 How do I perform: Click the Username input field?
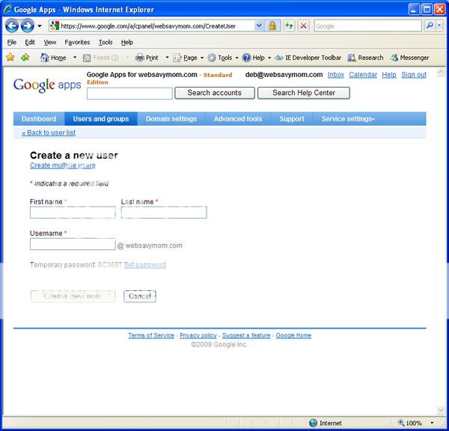[x=73, y=244]
